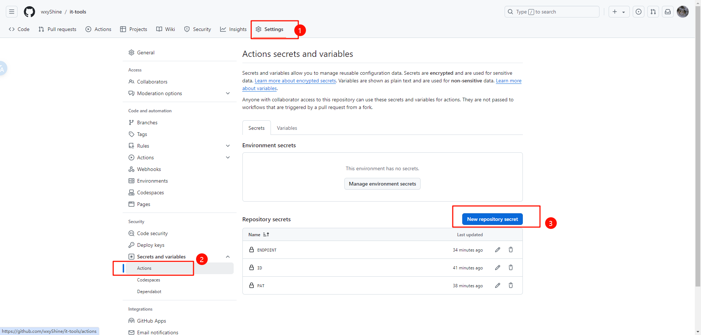
Task: Collapse the Secrets and variables section
Action: click(228, 257)
